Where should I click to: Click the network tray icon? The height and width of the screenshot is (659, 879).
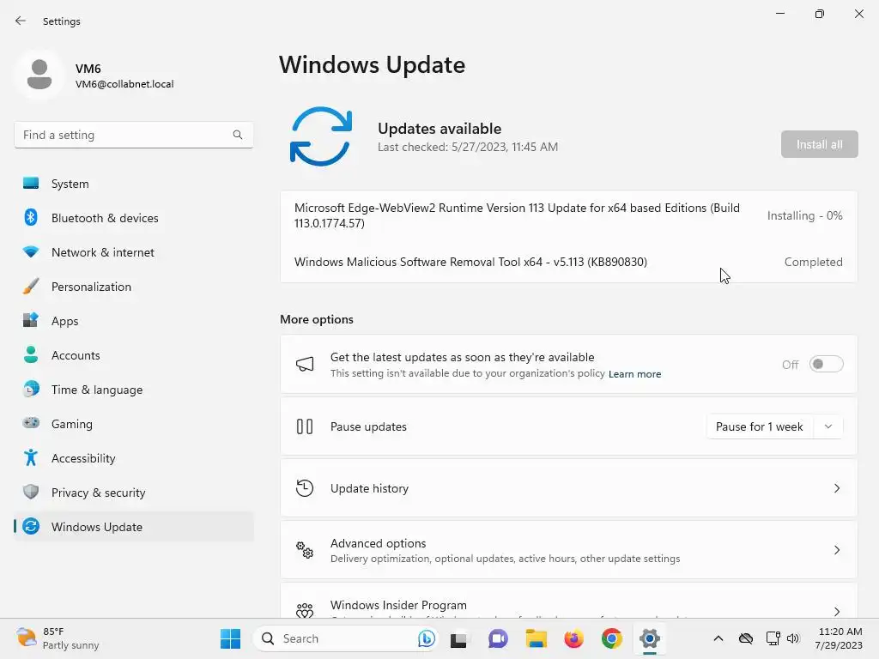773,638
